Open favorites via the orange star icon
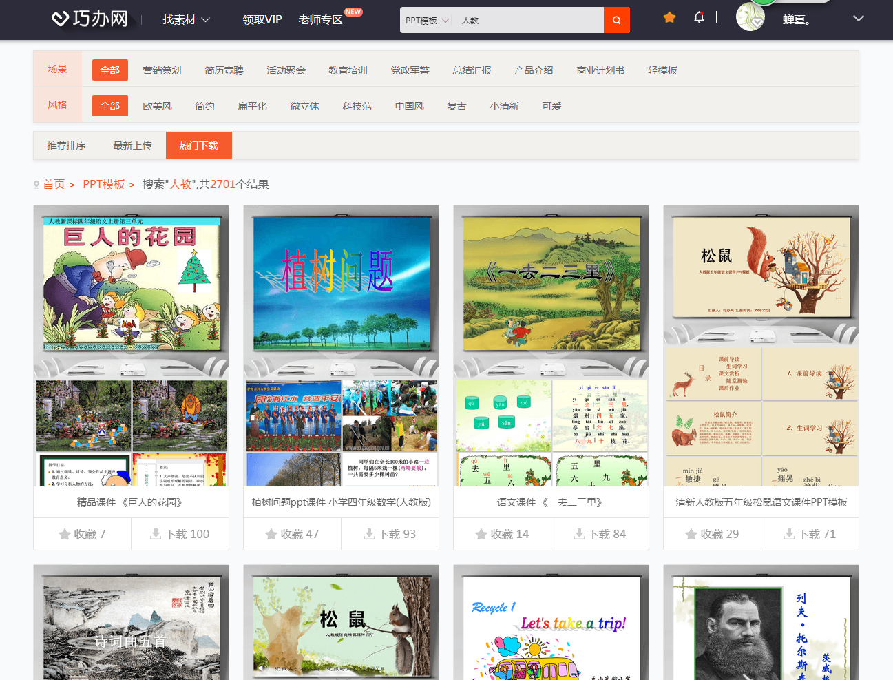The height and width of the screenshot is (680, 893). point(669,17)
